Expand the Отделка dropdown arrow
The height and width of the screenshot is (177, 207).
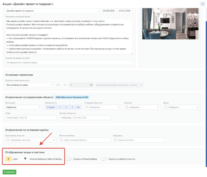[158, 107]
